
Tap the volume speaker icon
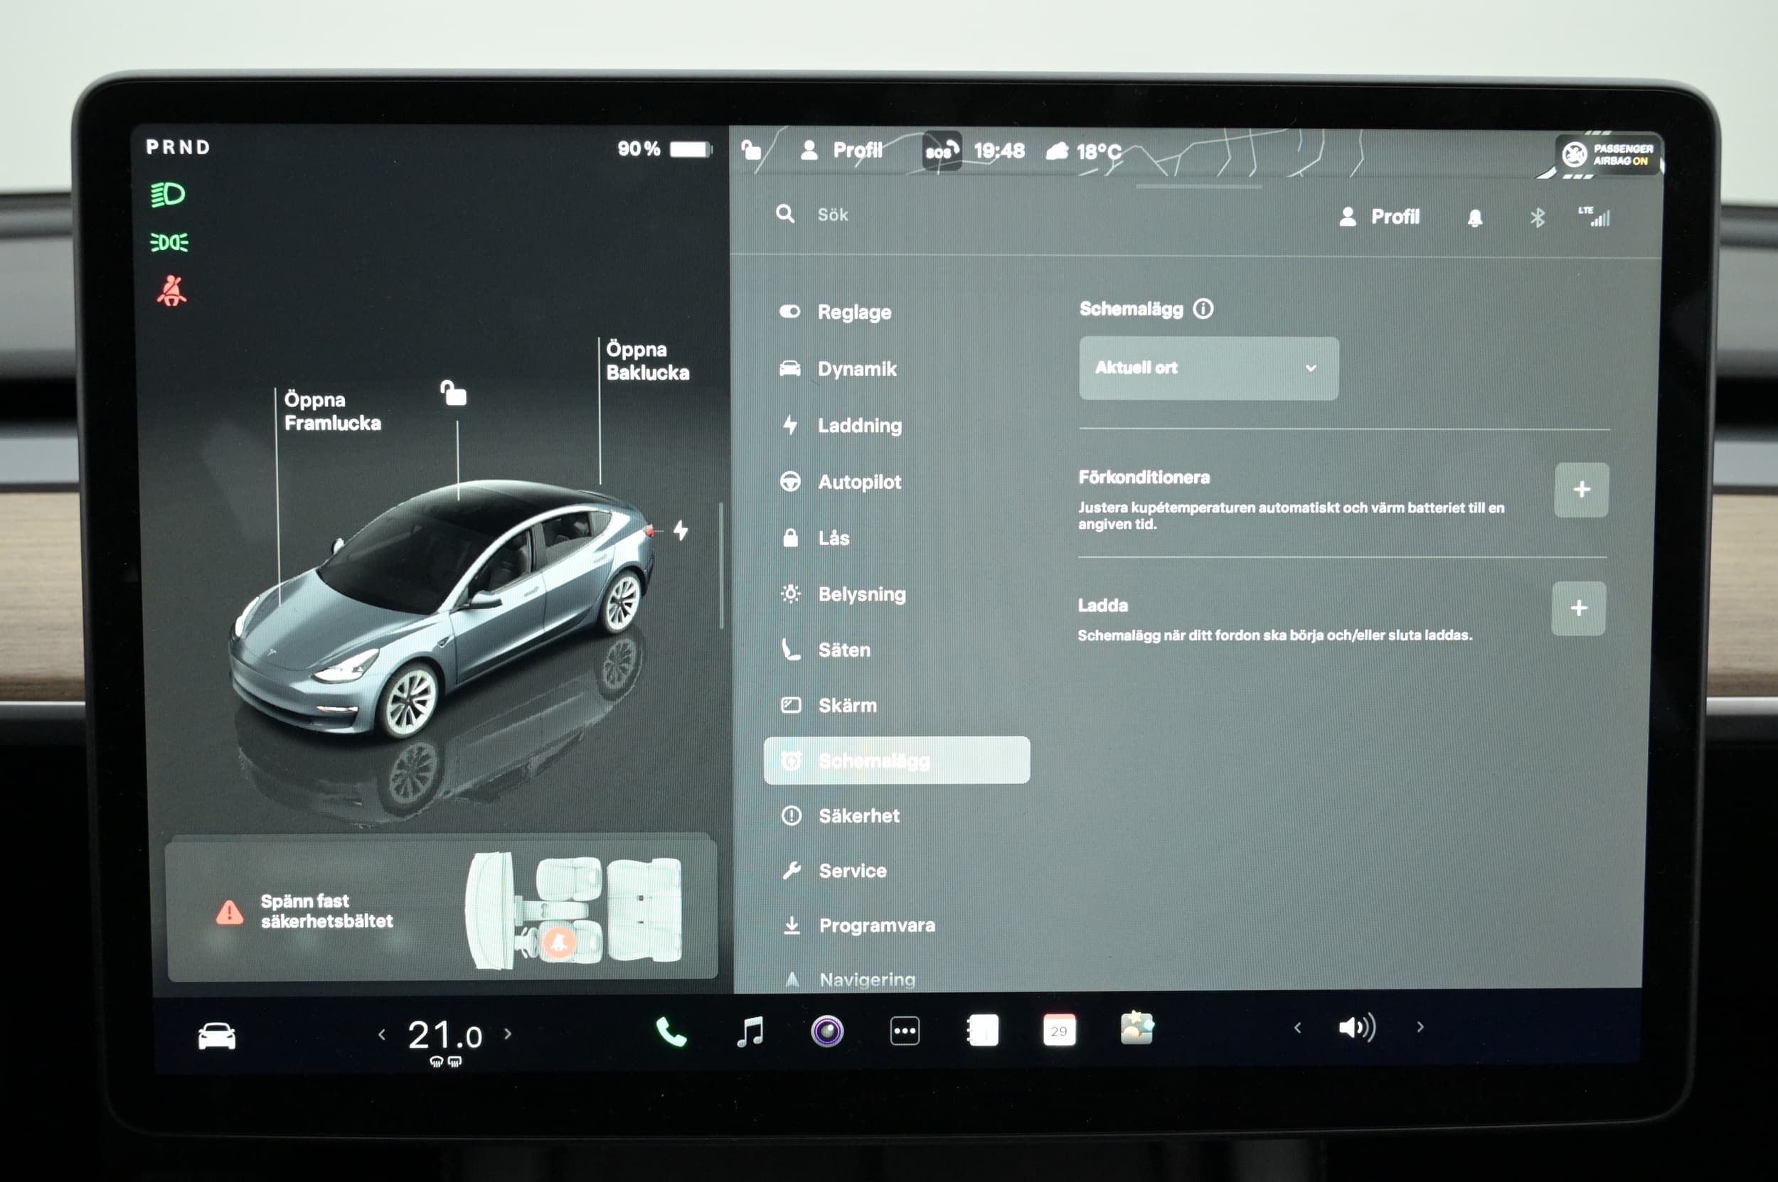click(x=1357, y=1027)
